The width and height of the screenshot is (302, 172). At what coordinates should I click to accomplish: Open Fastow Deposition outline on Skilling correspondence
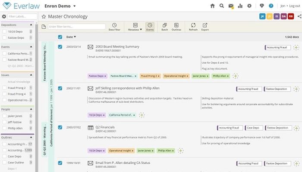click(277, 89)
